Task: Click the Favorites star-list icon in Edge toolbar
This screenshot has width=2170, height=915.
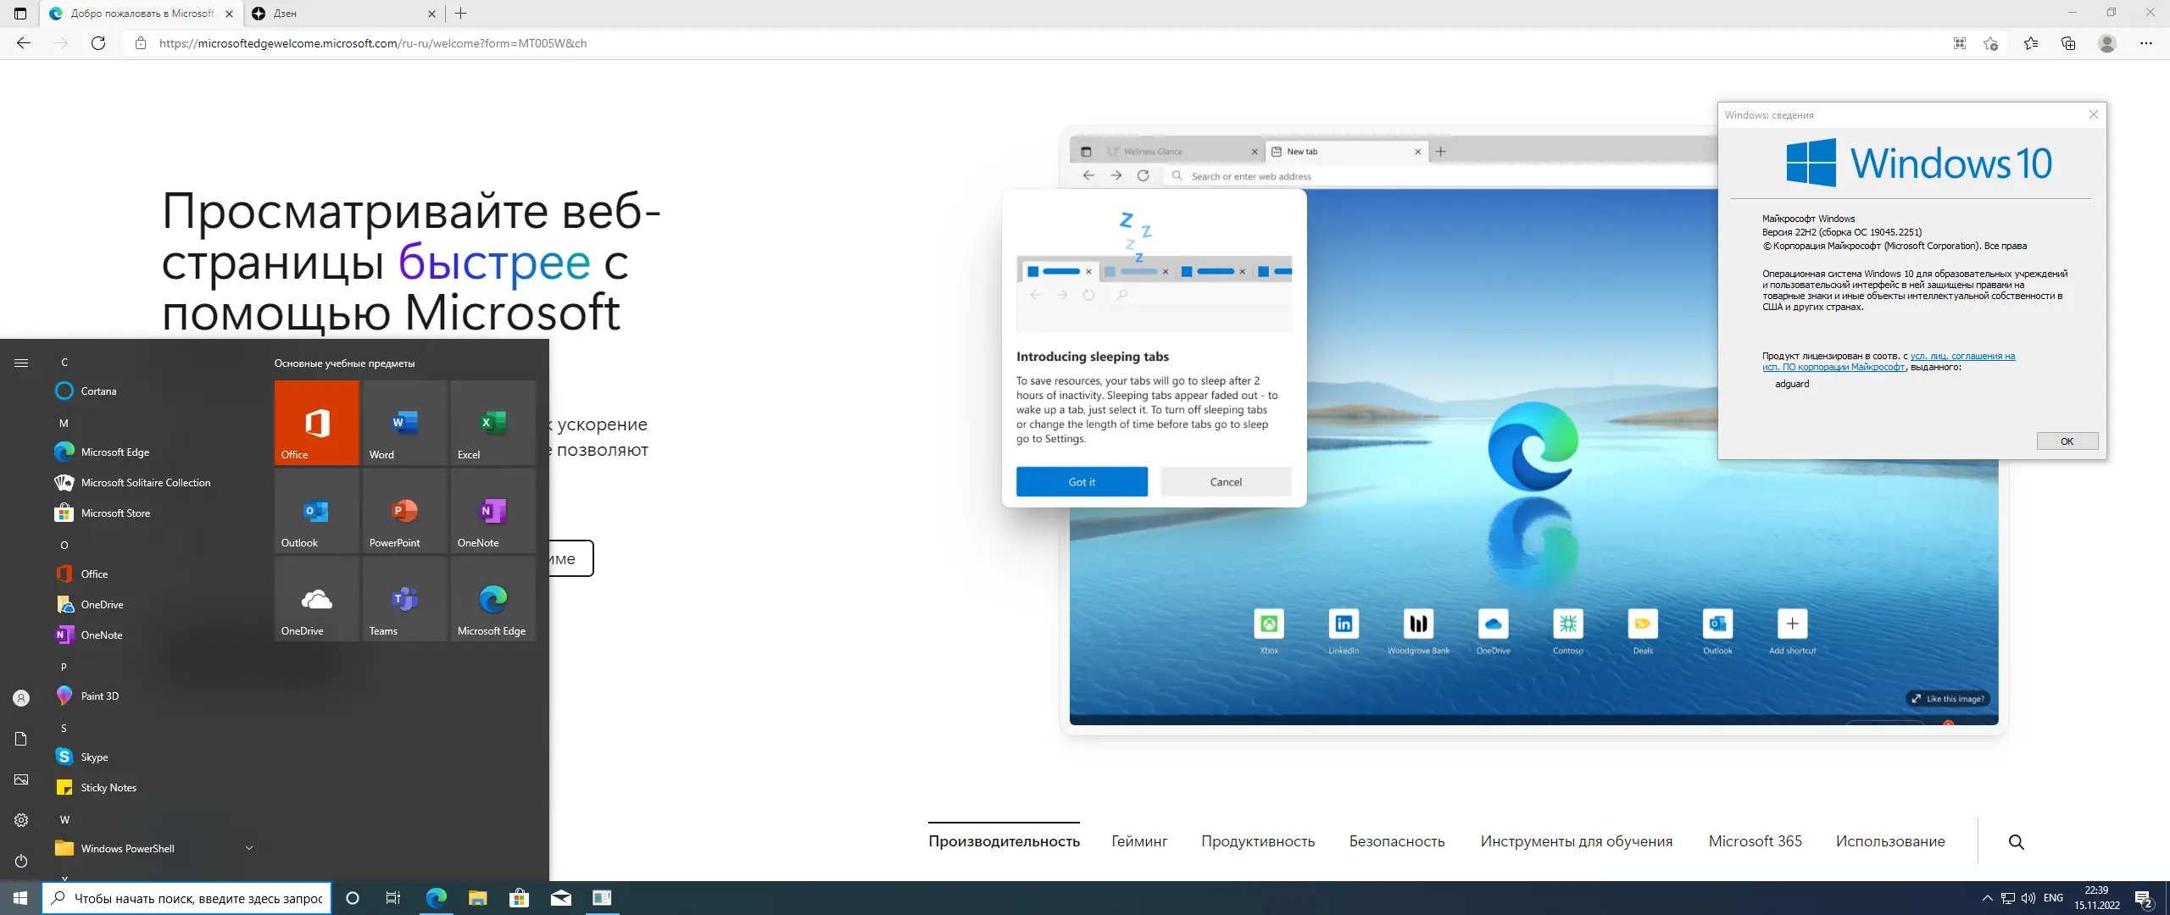Action: [x=2031, y=43]
